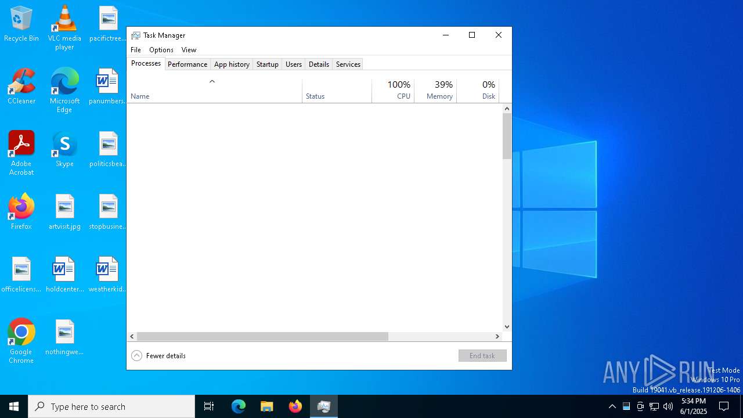Viewport: 743px width, 418px height.
Task: Open Edge from the taskbar
Action: pyautogui.click(x=239, y=406)
